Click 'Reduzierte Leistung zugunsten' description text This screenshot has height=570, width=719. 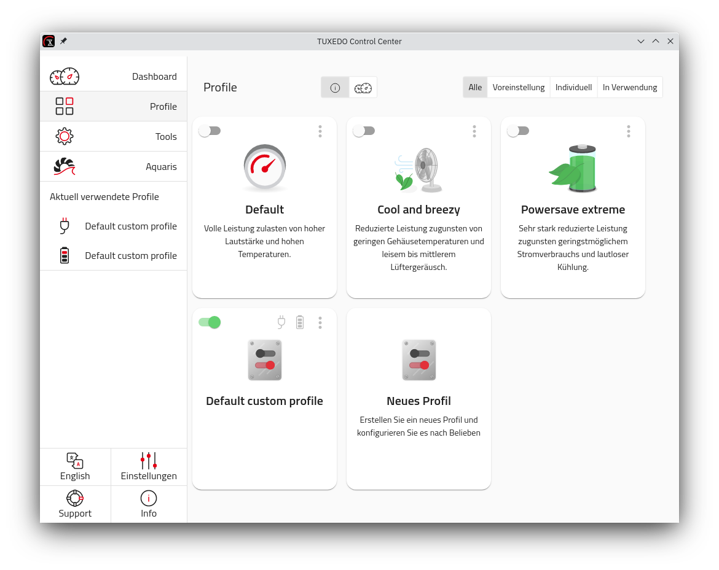(418, 248)
